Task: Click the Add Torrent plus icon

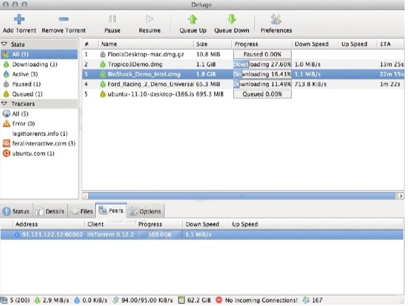Action: (x=19, y=19)
